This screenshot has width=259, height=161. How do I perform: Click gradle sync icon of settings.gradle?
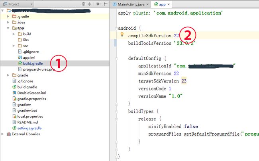click(14, 128)
